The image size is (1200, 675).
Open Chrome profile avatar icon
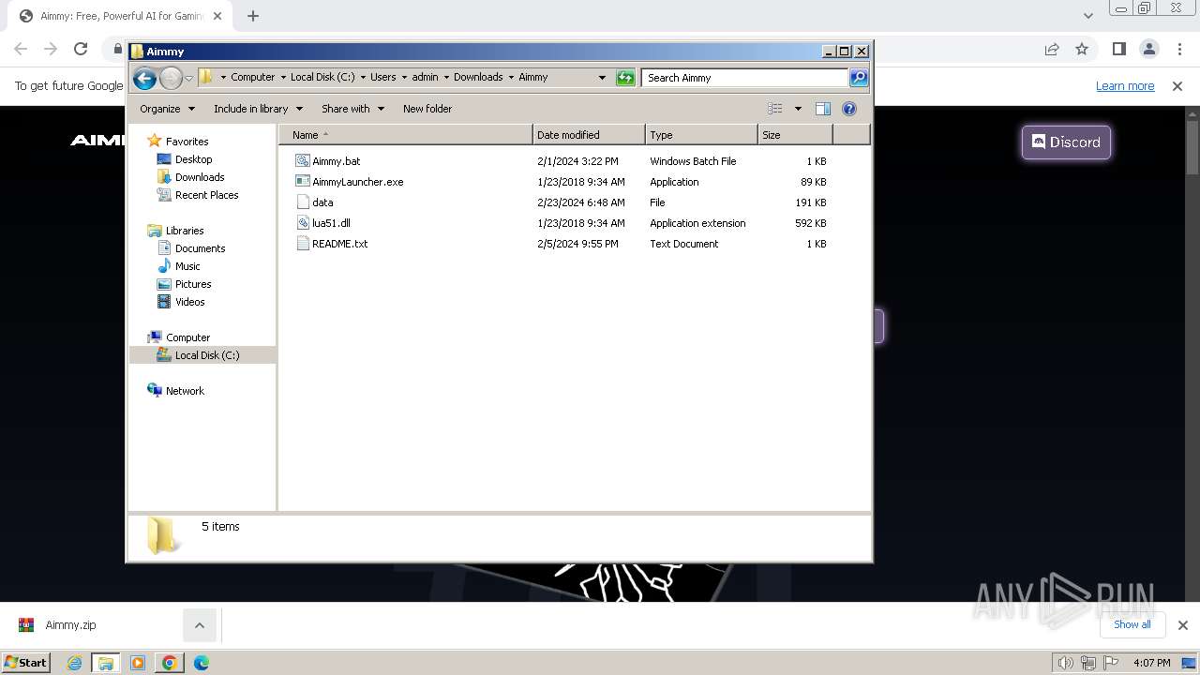pyautogui.click(x=1148, y=49)
